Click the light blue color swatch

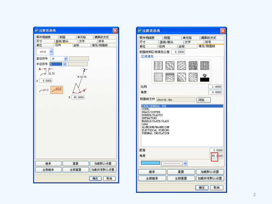[150, 163]
